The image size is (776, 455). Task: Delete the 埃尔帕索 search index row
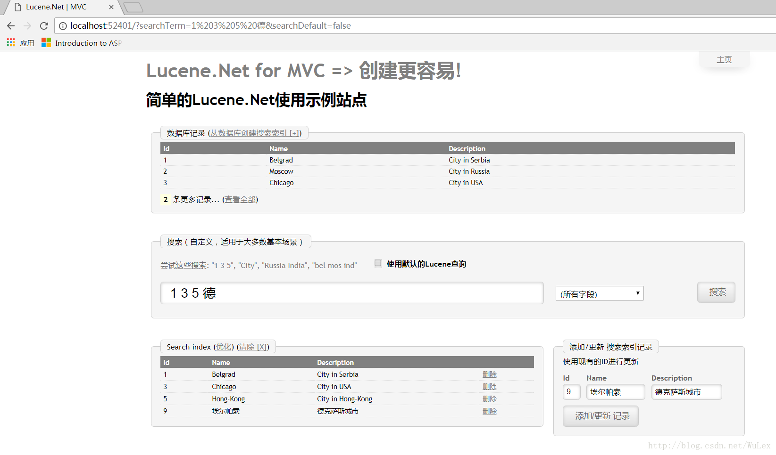tap(490, 411)
